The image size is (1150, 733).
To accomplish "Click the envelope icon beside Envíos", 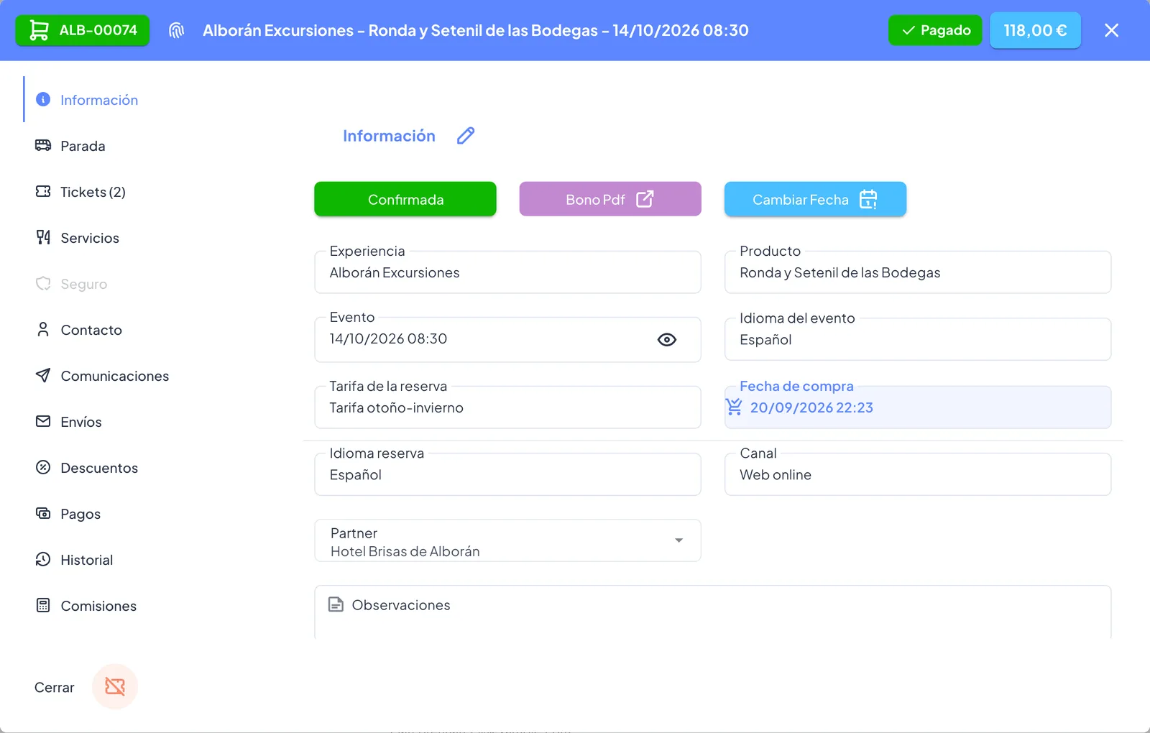I will (x=43, y=421).
